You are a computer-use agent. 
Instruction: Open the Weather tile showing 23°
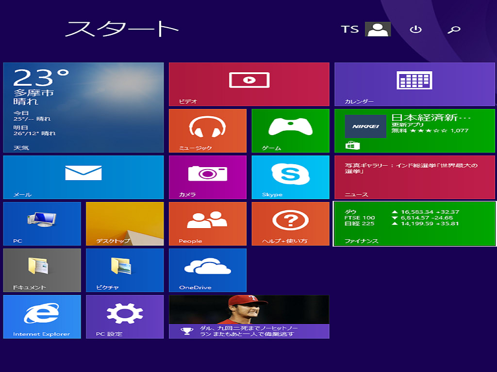point(83,108)
